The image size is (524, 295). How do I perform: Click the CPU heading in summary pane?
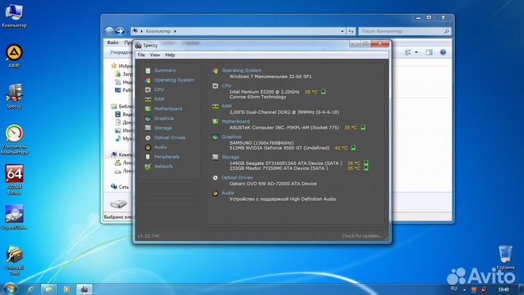point(226,86)
